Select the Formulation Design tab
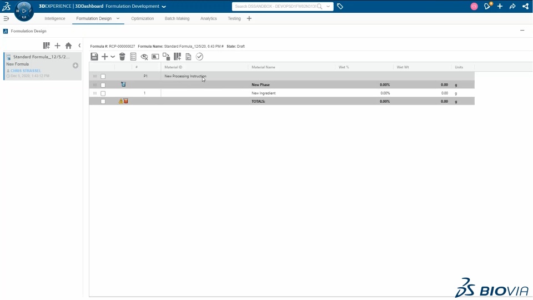 point(94,18)
